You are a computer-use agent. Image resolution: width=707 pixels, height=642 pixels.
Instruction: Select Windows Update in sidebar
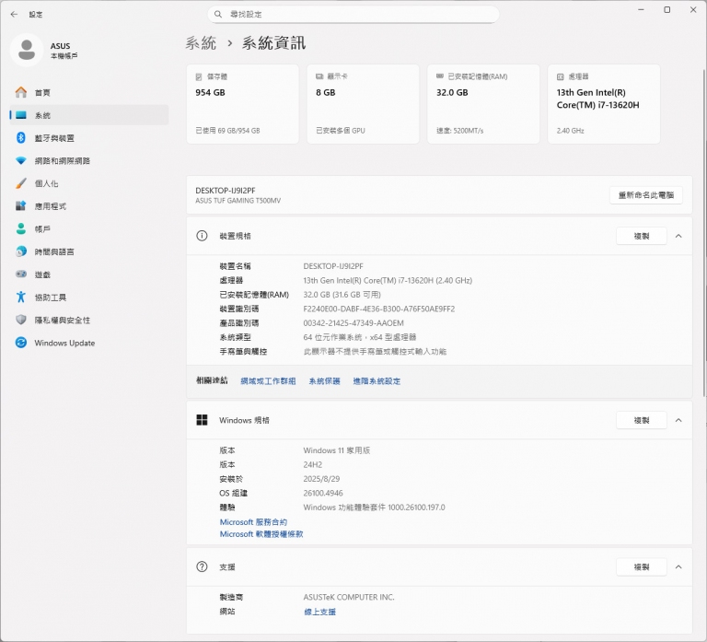point(89,343)
